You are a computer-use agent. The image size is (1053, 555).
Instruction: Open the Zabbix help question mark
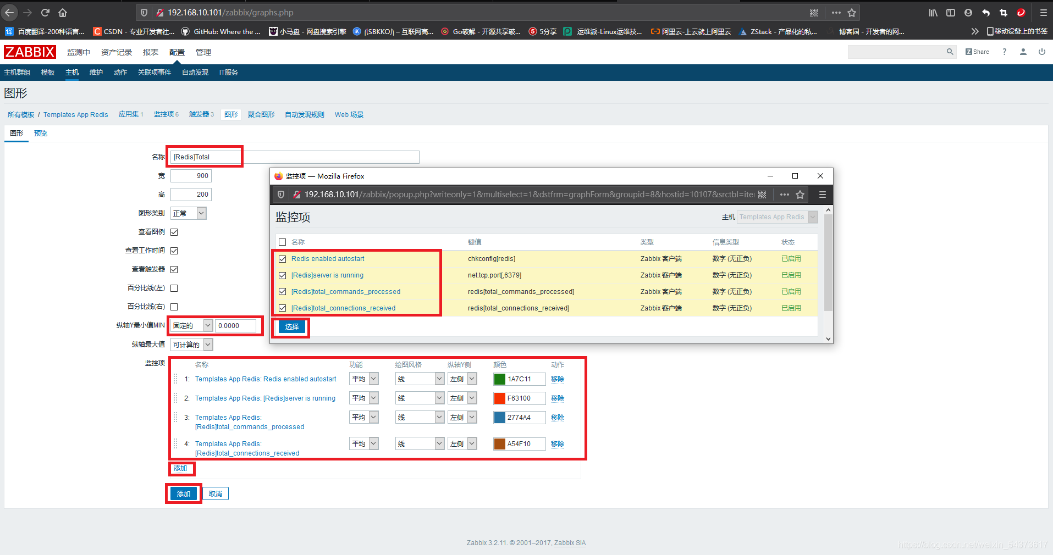pyautogui.click(x=1004, y=52)
